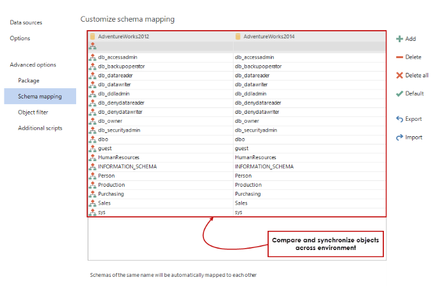
Task: Click the Delete button label
Action: 413,57
